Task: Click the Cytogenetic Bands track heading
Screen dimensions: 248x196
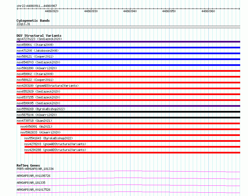Action: click(33, 21)
